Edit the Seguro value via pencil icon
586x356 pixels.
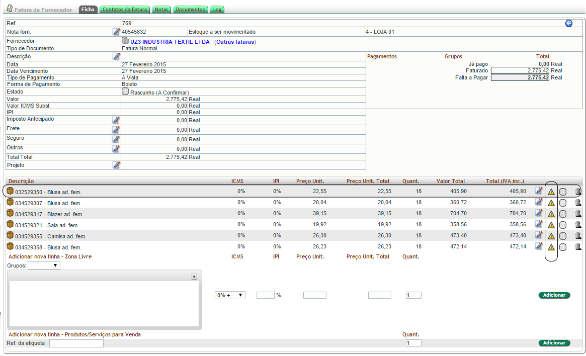[x=116, y=139]
